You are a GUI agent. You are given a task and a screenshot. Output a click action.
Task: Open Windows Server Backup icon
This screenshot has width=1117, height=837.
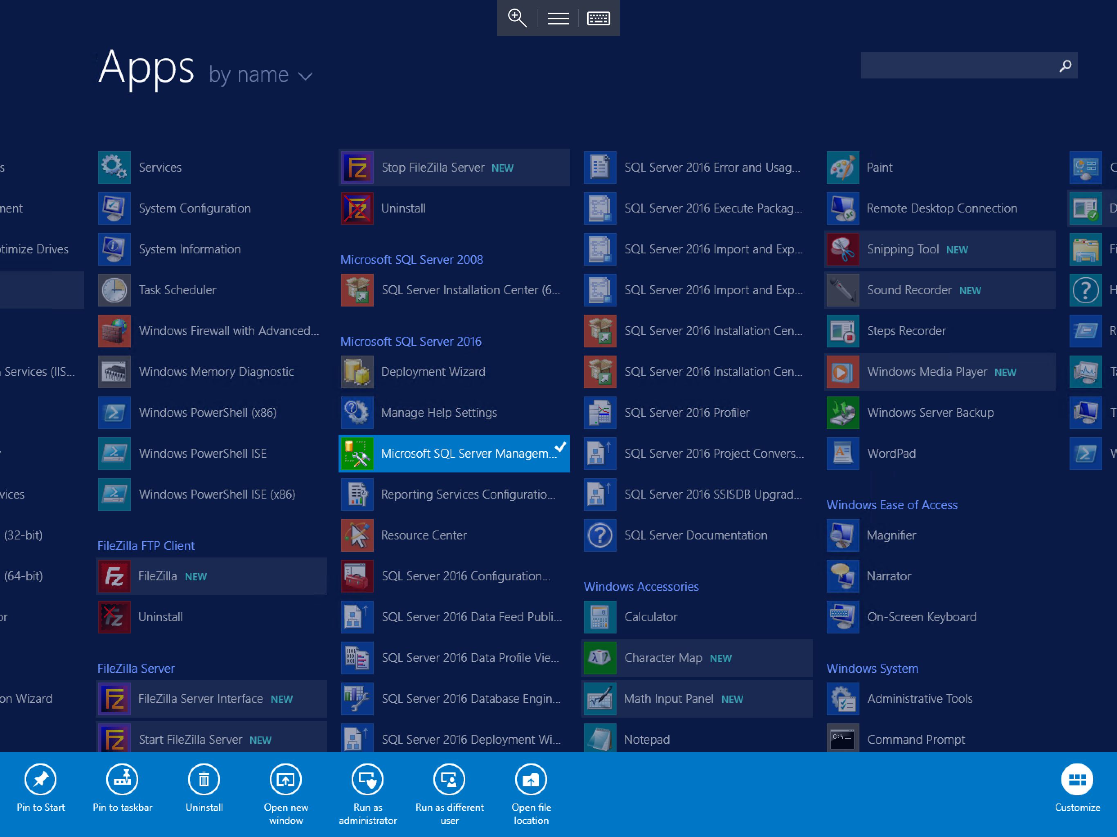(843, 412)
